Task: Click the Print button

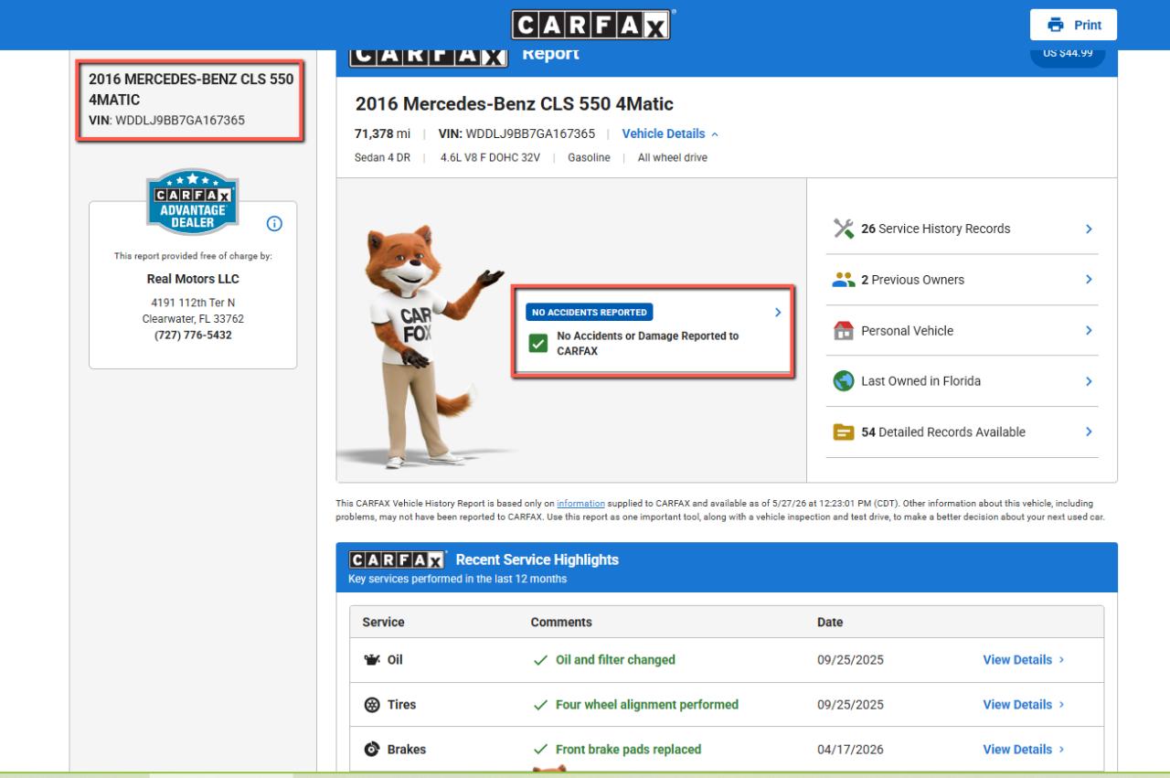Action: coord(1073,25)
